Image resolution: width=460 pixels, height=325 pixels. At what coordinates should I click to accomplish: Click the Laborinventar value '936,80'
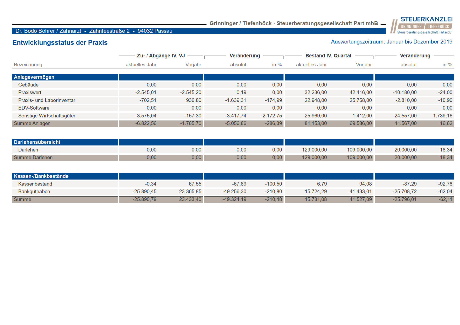pos(194,100)
